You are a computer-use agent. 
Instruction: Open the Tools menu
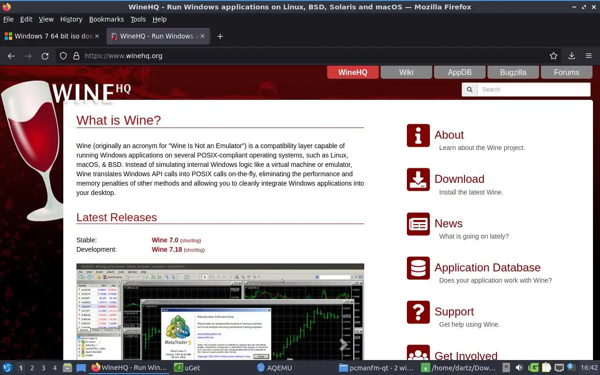point(138,19)
